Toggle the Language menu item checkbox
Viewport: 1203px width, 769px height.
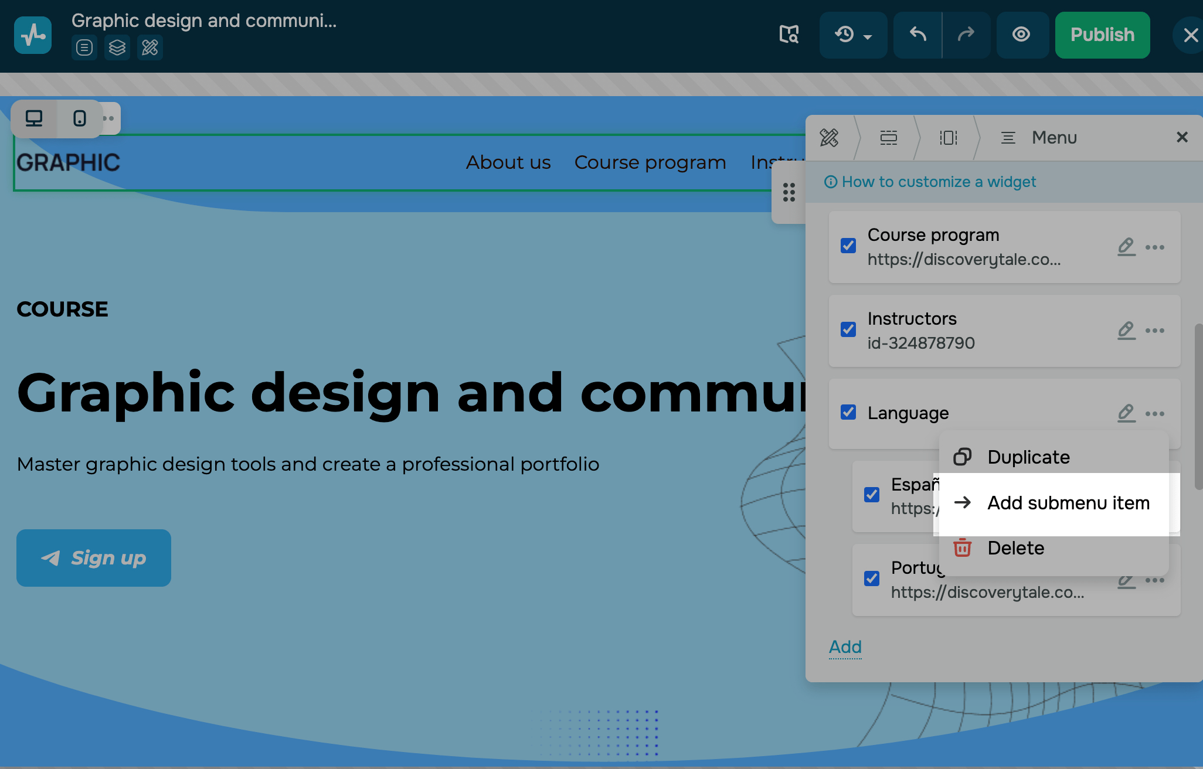pyautogui.click(x=848, y=412)
